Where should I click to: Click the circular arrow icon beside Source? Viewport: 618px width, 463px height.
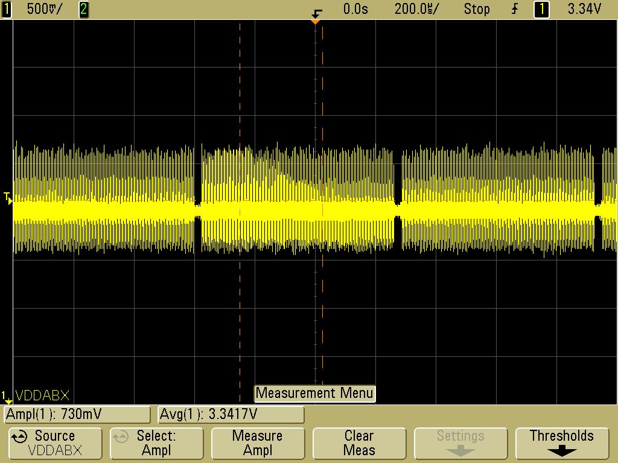pos(19,436)
